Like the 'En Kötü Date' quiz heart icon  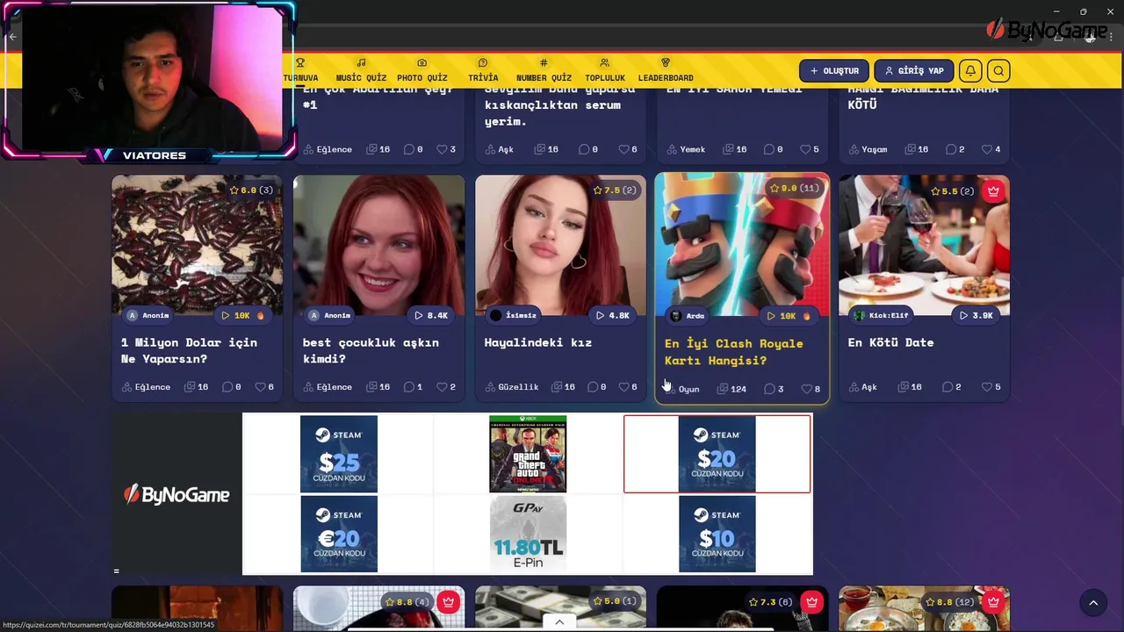[x=987, y=387]
